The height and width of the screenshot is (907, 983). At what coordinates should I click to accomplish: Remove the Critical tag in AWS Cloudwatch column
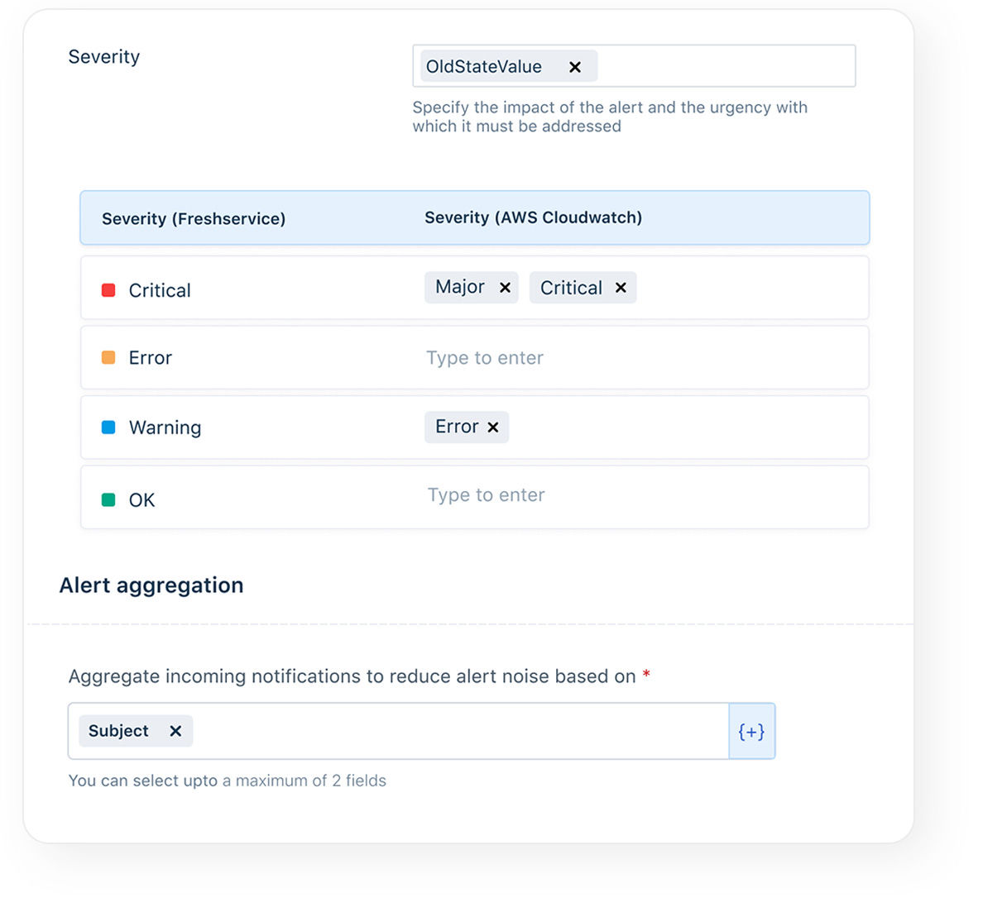tap(621, 288)
